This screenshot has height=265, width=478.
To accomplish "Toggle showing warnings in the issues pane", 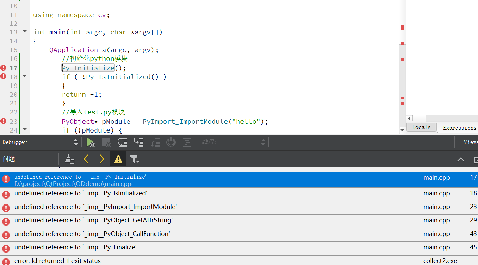I will pos(118,159).
